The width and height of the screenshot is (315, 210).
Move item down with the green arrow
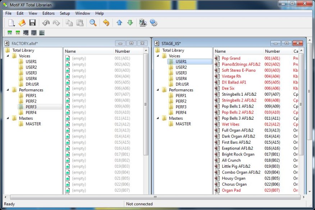130,23
